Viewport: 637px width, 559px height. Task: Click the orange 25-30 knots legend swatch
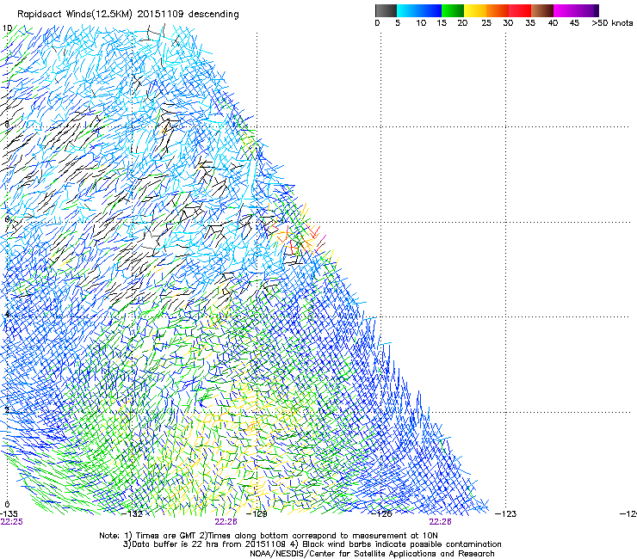point(498,10)
